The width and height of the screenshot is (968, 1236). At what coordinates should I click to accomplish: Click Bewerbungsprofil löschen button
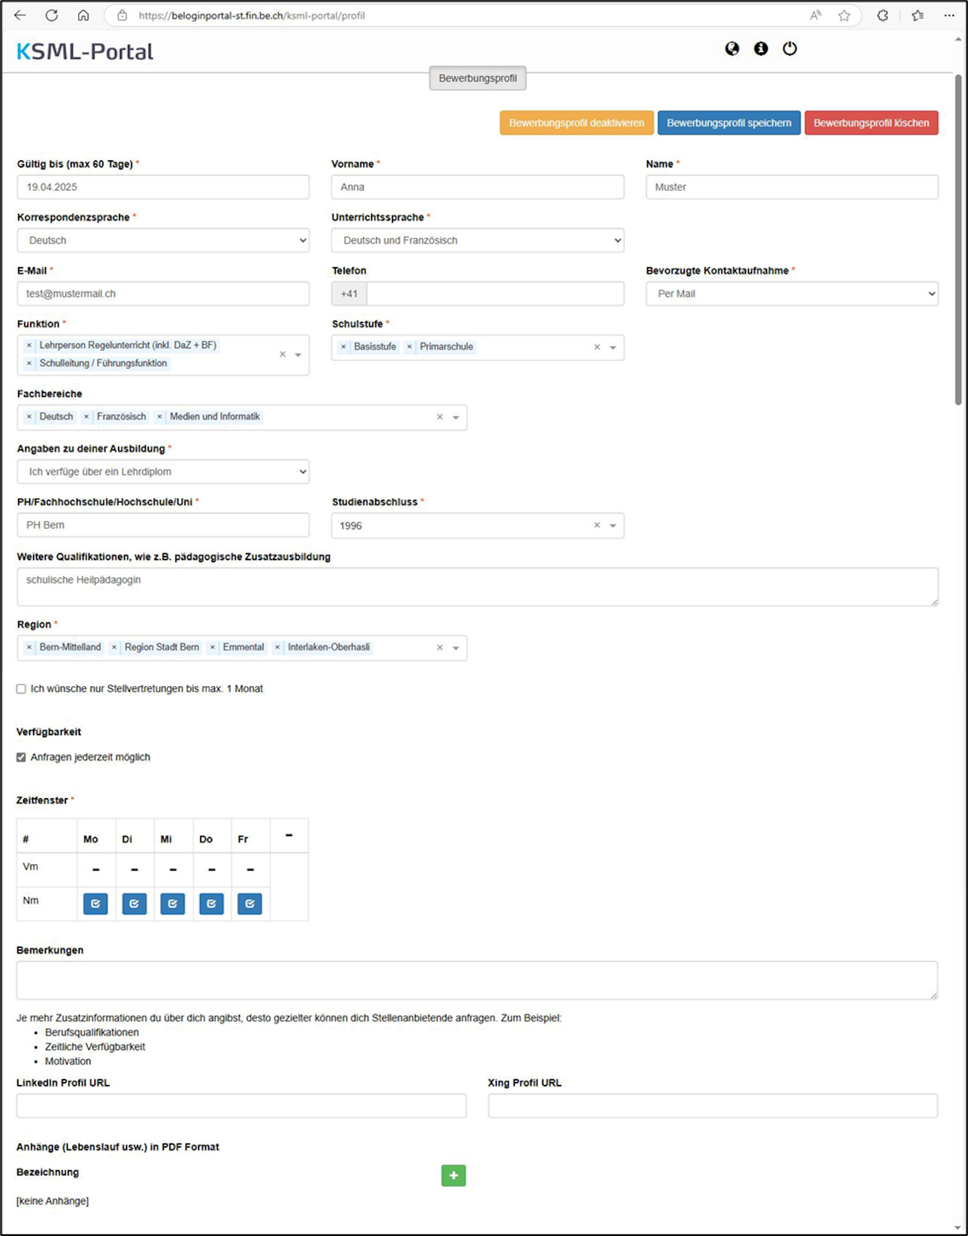click(871, 123)
